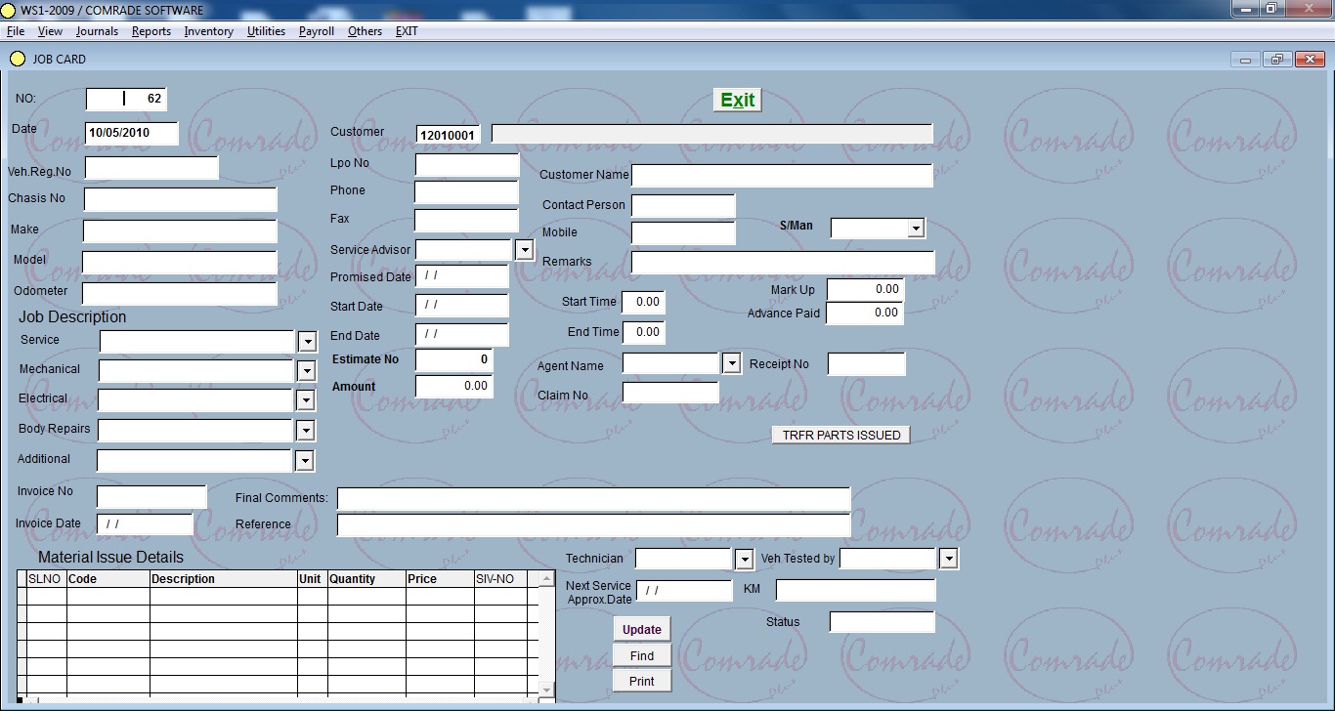Viewport: 1335px width, 711px height.
Task: Click the Quantity column header in Material Issue
Action: [x=366, y=579]
